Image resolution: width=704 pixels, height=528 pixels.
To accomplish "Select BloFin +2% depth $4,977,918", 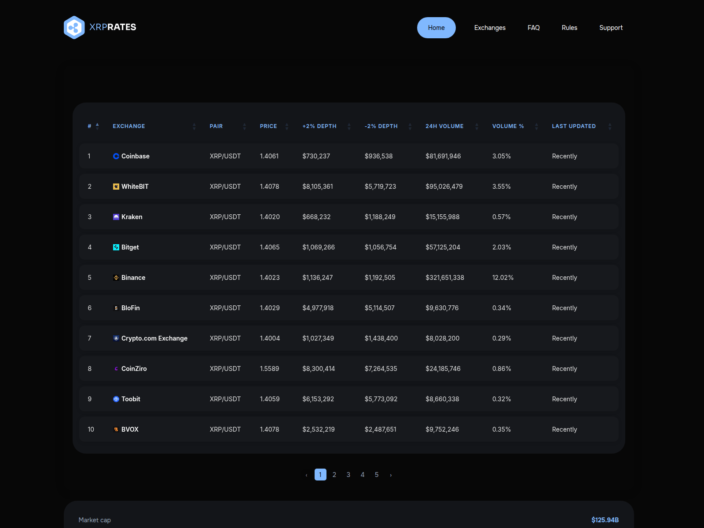I will (318, 308).
